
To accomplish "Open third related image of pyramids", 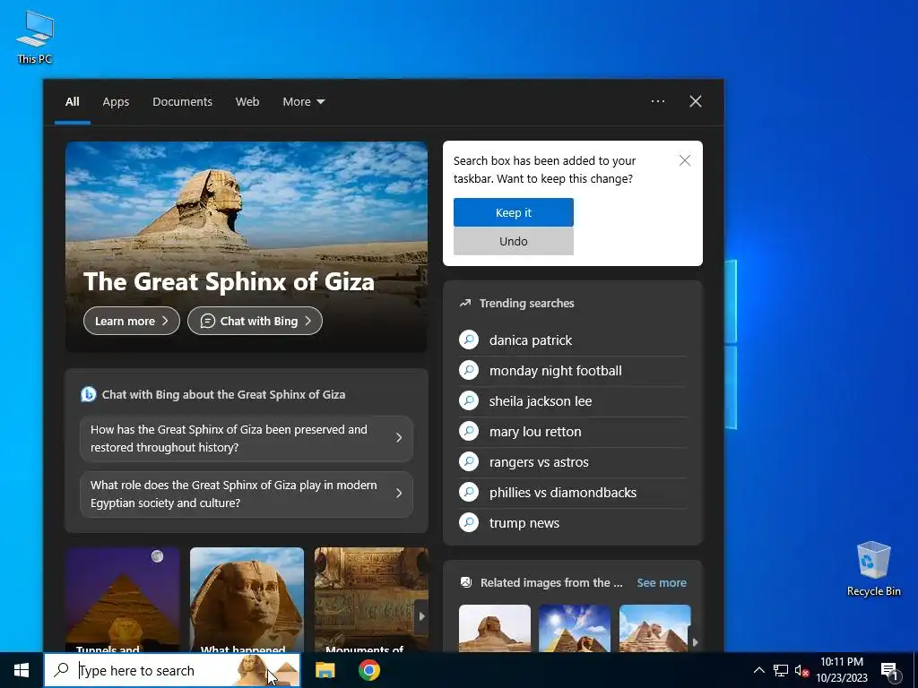I will coord(655,628).
